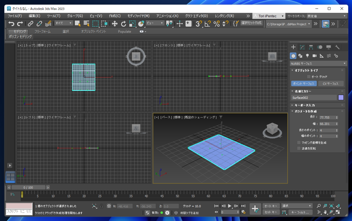Open the Tori iPentec user dropdown
Screen dimensions: 352x221
click(269, 16)
